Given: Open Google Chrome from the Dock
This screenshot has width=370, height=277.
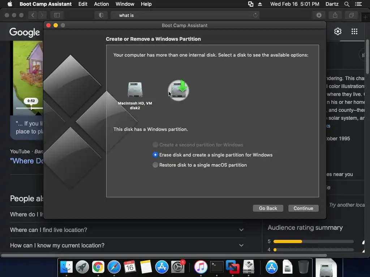Looking at the screenshot, I should [x=98, y=267].
